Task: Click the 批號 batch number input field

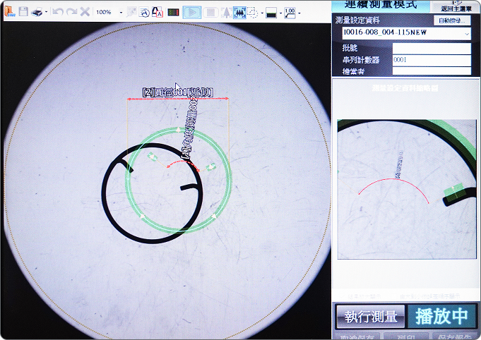Action: (x=432, y=49)
